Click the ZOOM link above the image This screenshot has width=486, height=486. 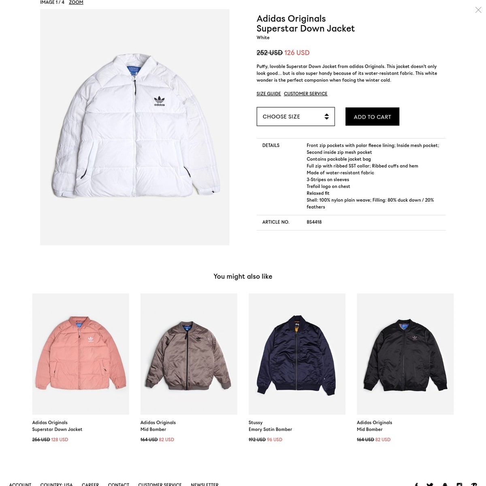76,2
